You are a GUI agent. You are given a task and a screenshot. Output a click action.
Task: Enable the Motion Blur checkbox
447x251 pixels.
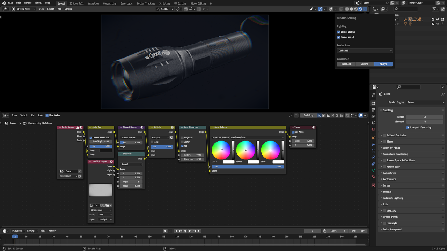[x=384, y=167]
